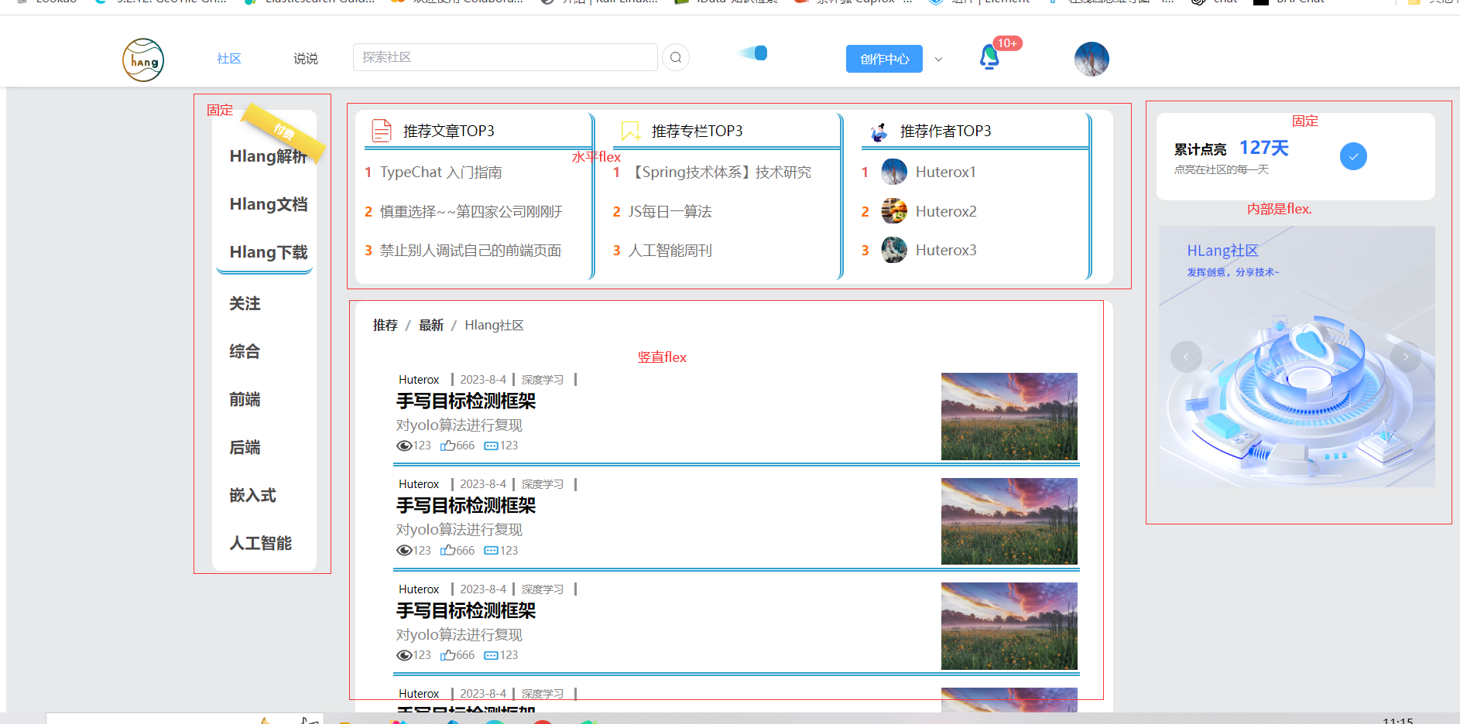Open the hlang logo home link
This screenshot has width=1460, height=724.
pyautogui.click(x=143, y=60)
